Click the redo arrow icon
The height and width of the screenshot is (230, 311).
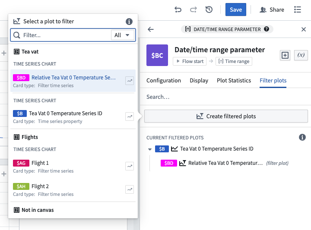pyautogui.click(x=194, y=9)
